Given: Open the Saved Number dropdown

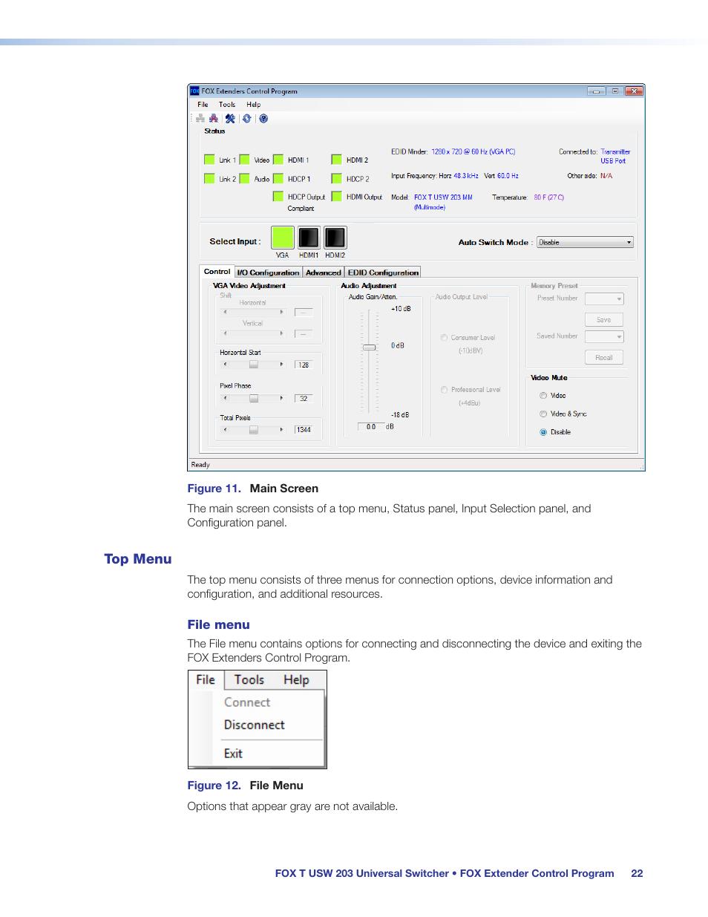Looking at the screenshot, I should click(x=604, y=336).
